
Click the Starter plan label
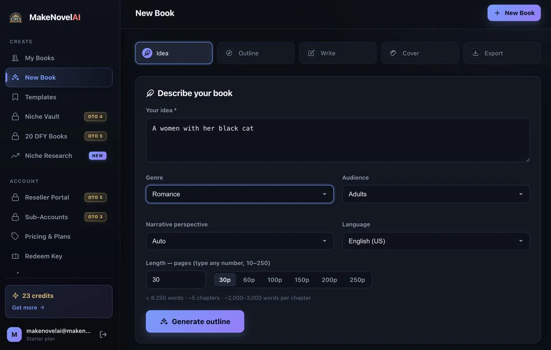click(x=41, y=339)
